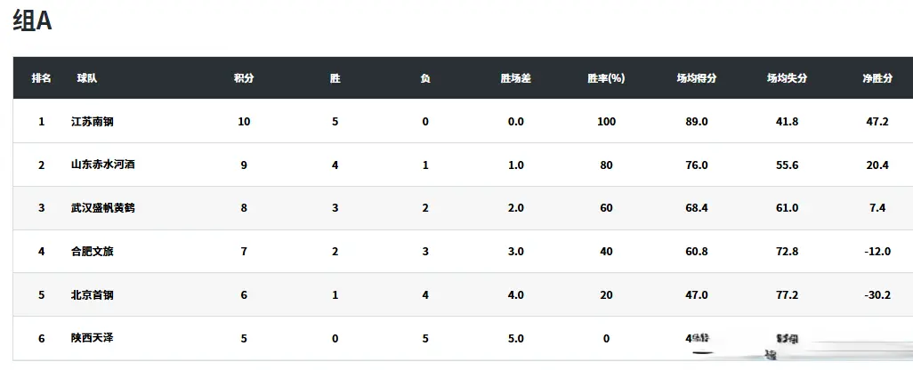Open team 陕西天泽

tap(93, 339)
